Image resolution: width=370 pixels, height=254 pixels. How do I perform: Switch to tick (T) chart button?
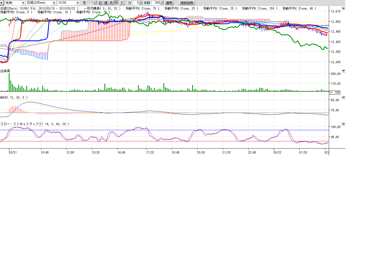point(122,3)
